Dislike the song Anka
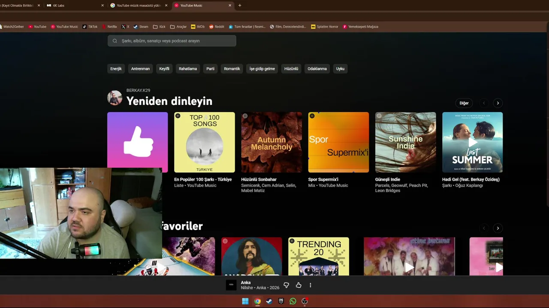Viewport: 549px width, 308px height. point(287,285)
